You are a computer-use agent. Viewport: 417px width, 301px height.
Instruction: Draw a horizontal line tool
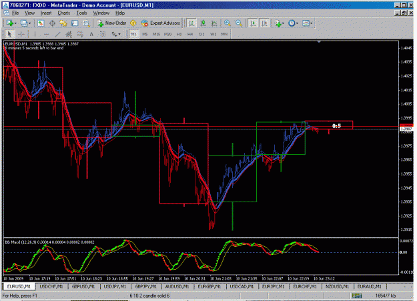46,34
